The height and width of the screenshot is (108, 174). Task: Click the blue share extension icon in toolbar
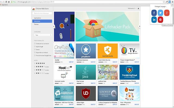pyautogui.click(x=169, y=2)
